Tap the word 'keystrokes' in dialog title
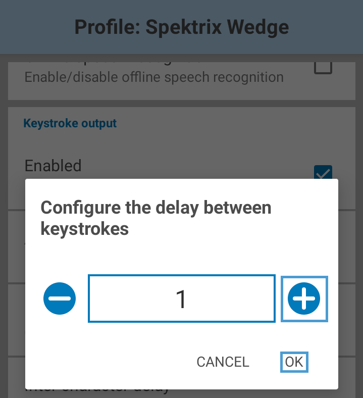Image resolution: width=363 pixels, height=398 pixels. point(84,229)
